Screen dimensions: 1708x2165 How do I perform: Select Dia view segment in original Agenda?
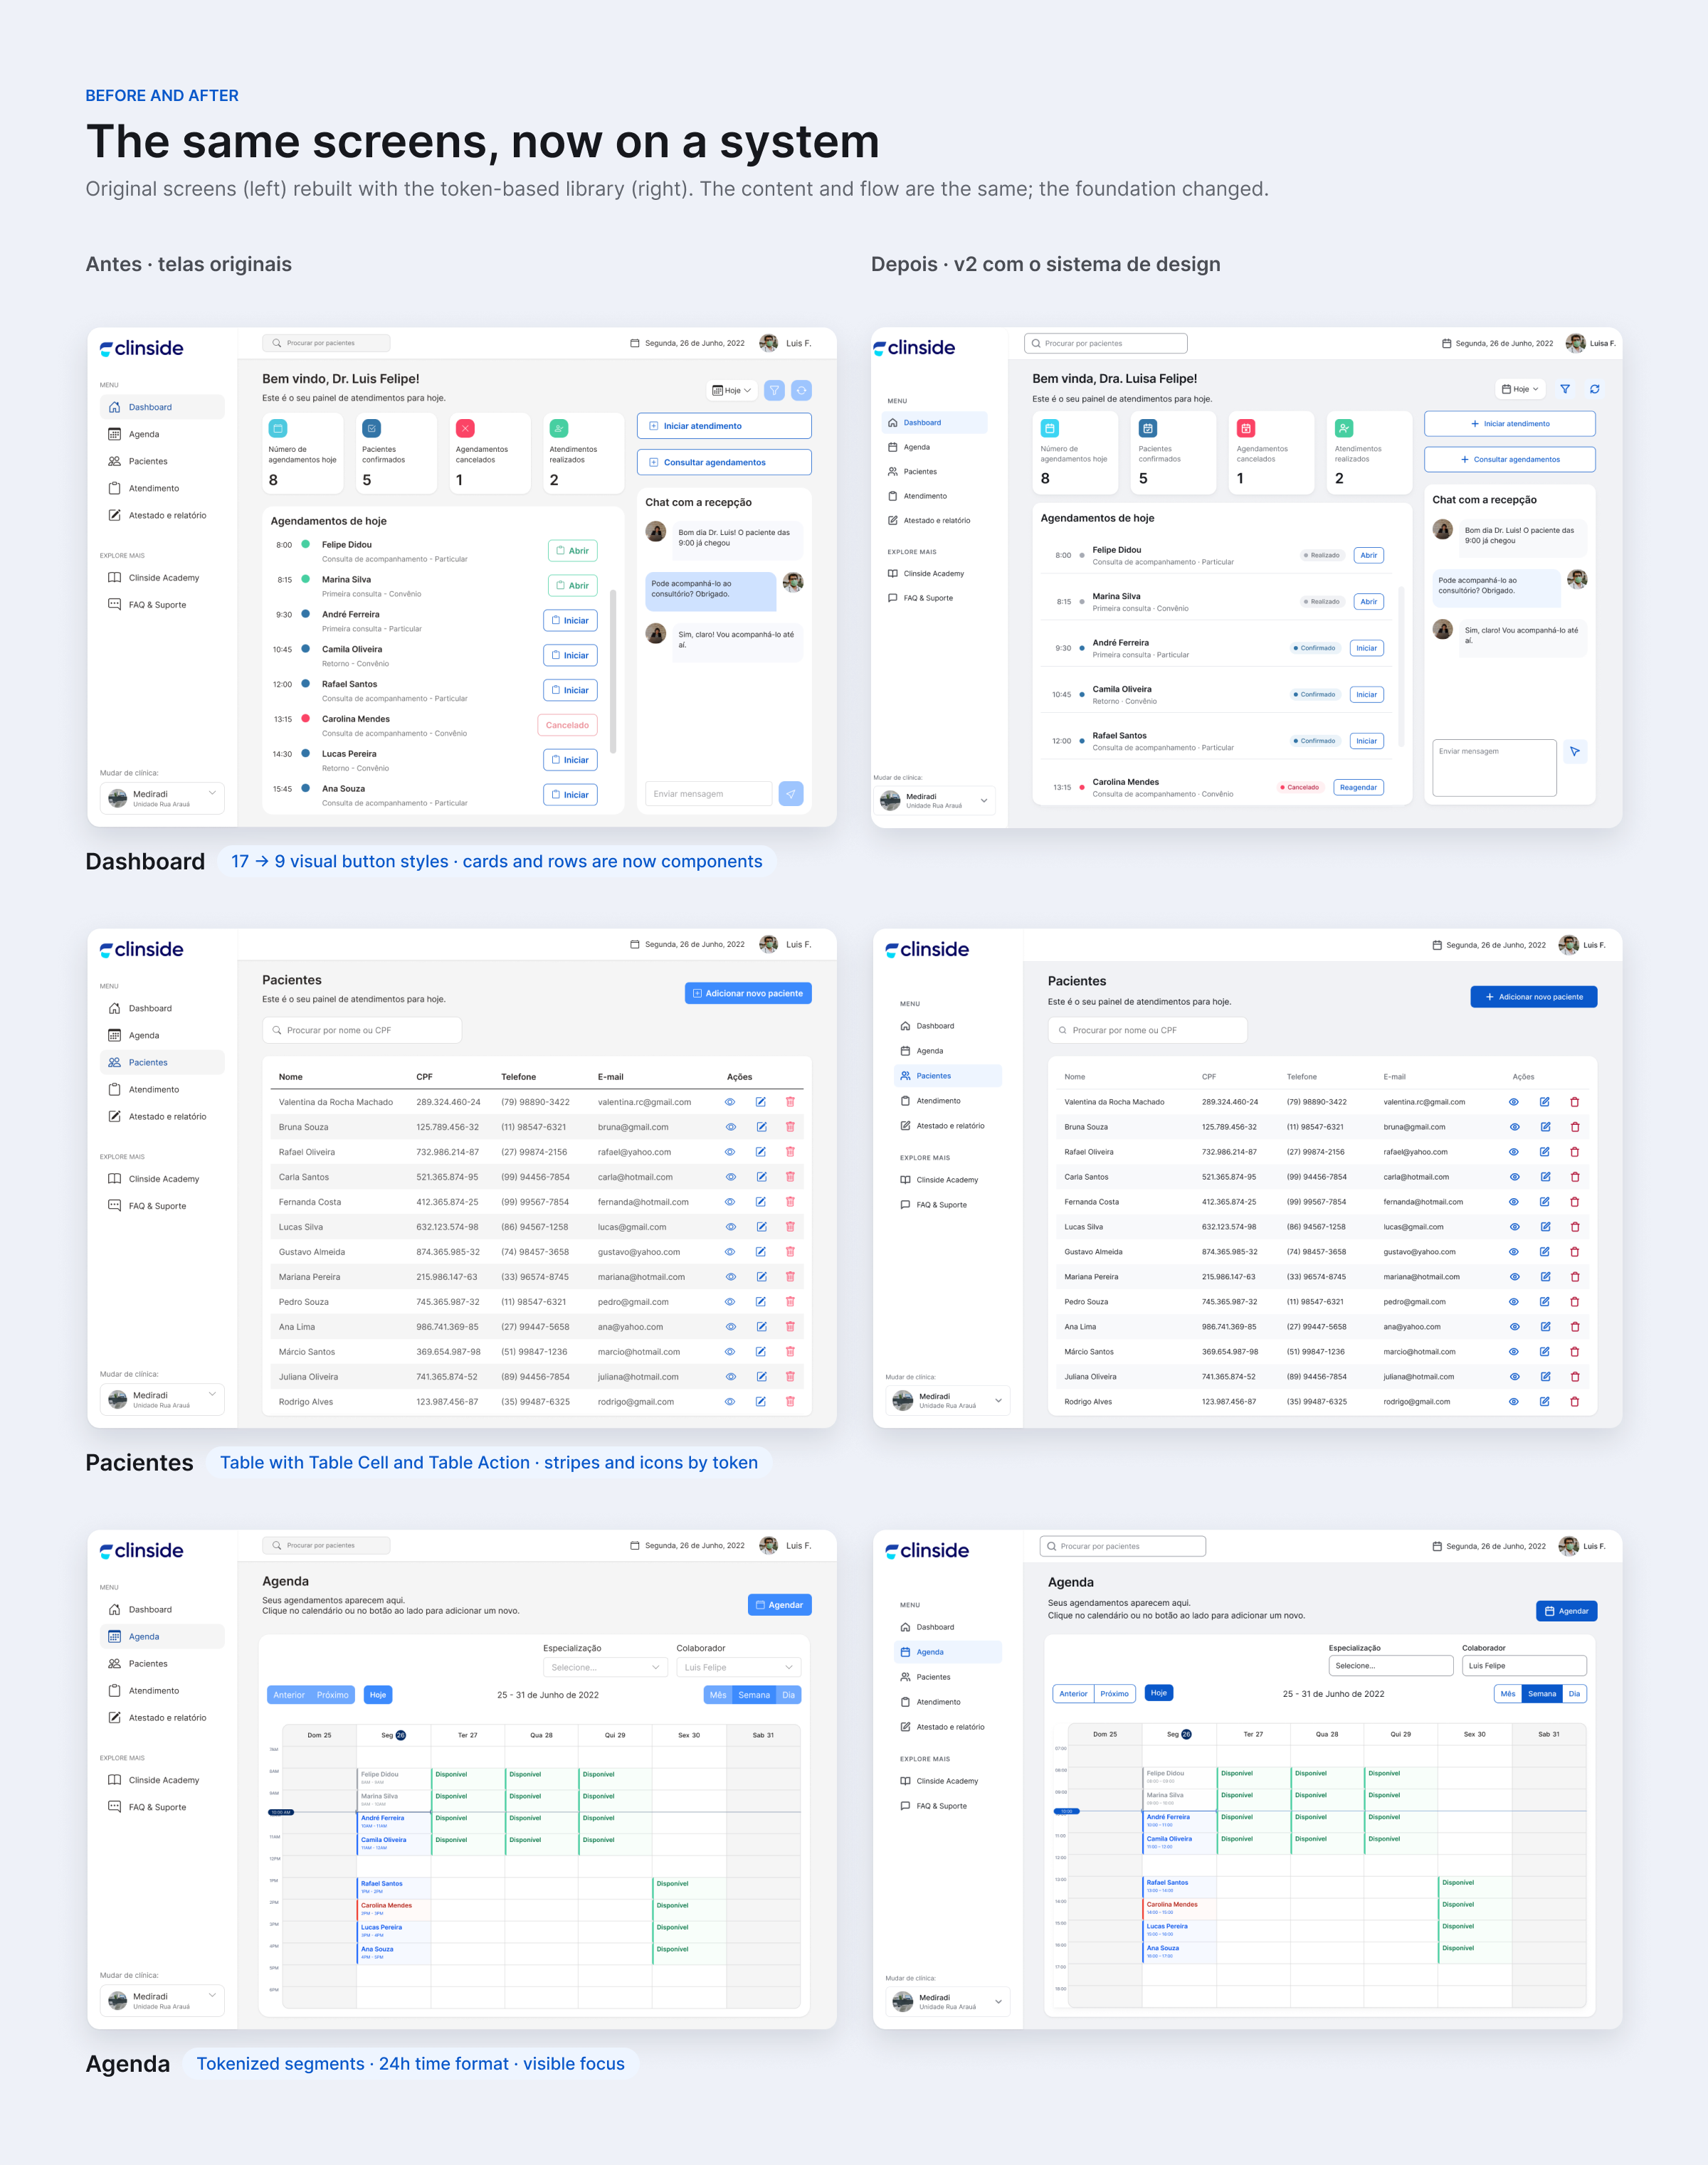tap(788, 1694)
